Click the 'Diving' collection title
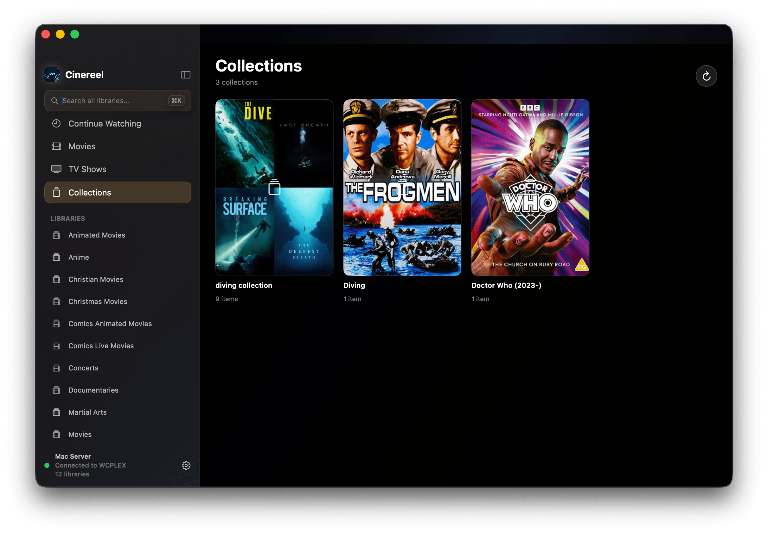Image resolution: width=768 pixels, height=534 pixels. point(354,285)
